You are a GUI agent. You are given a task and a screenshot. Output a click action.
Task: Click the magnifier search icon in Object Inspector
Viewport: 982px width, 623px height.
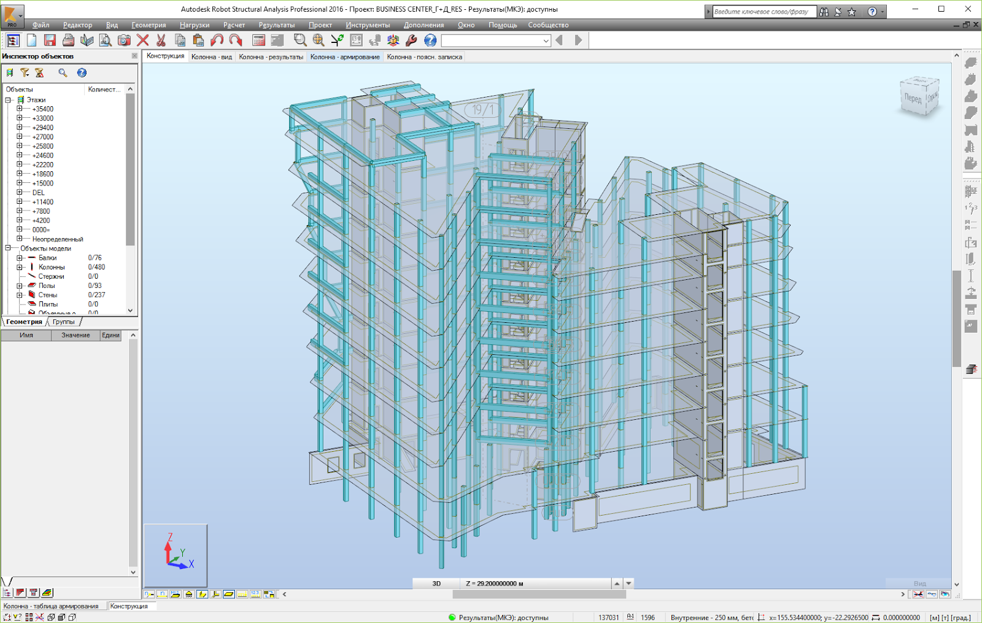pyautogui.click(x=63, y=73)
